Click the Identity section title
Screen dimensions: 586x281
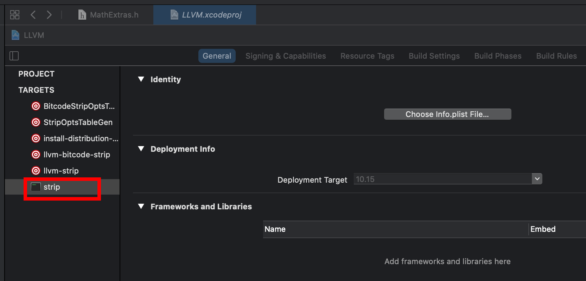pos(166,79)
